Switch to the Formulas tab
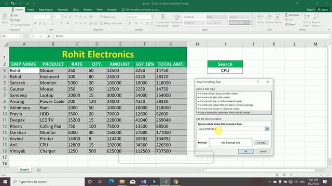The height and width of the screenshot is (186, 332). [63, 10]
